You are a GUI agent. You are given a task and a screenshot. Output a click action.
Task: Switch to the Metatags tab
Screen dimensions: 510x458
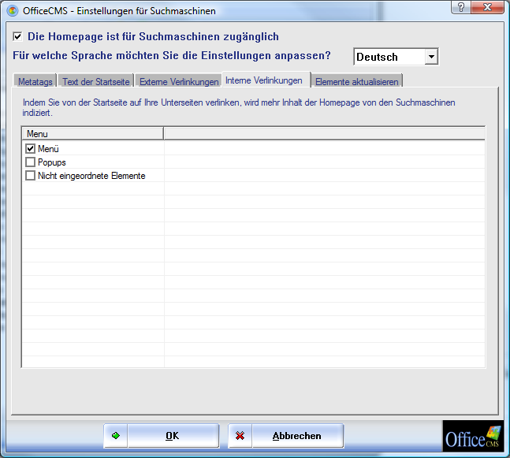tap(35, 81)
